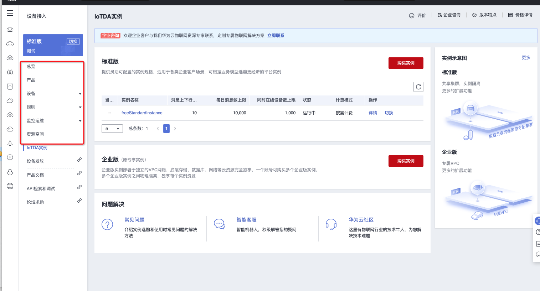Click the three-circles cluster icon

[10, 172]
